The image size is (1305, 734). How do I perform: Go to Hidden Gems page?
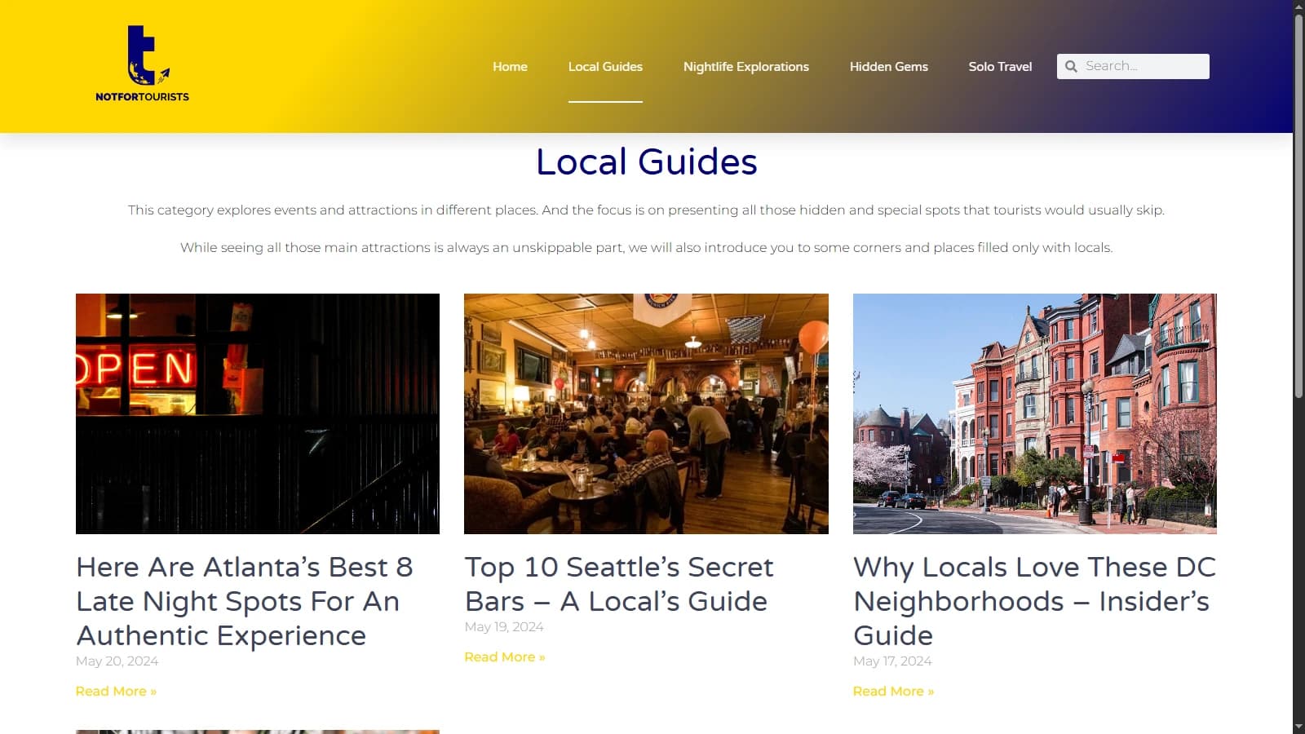[x=888, y=67]
